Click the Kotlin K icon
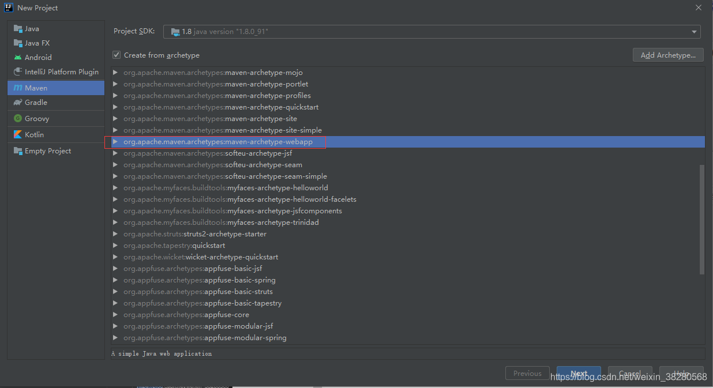The width and height of the screenshot is (713, 388). (x=18, y=134)
